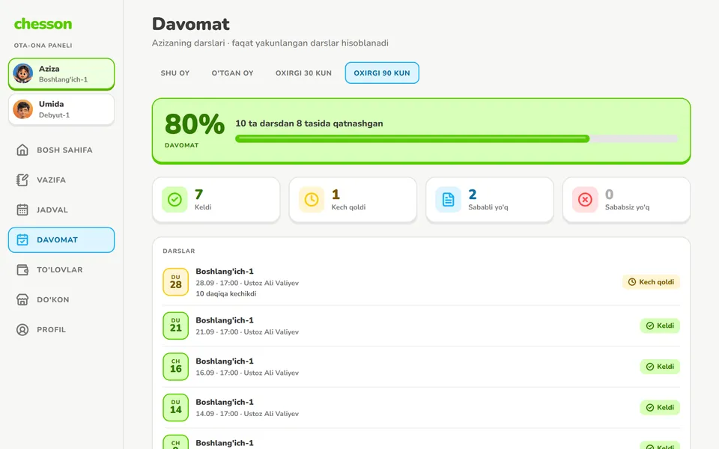
Task: Click "21.09 · 17:00 · Ustoz Ali Valiyev" line
Action: coord(247,332)
